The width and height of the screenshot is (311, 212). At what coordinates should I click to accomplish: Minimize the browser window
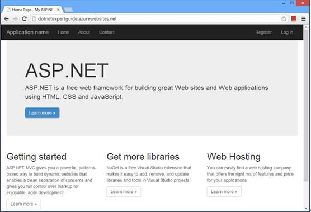pyautogui.click(x=284, y=3)
